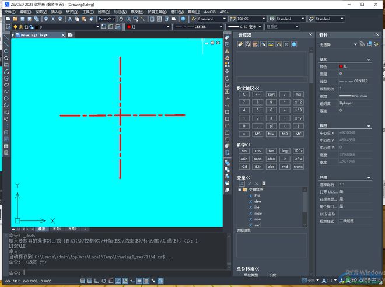Viewport: 385px width, 287px height.
Task: Toggle Grid display in status bar
Action: point(90,281)
